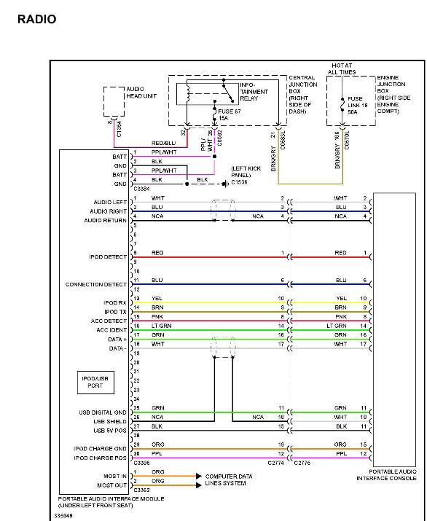The width and height of the screenshot is (427, 521).
Task: Select the ACC DETECT pin label
Action: (109, 321)
